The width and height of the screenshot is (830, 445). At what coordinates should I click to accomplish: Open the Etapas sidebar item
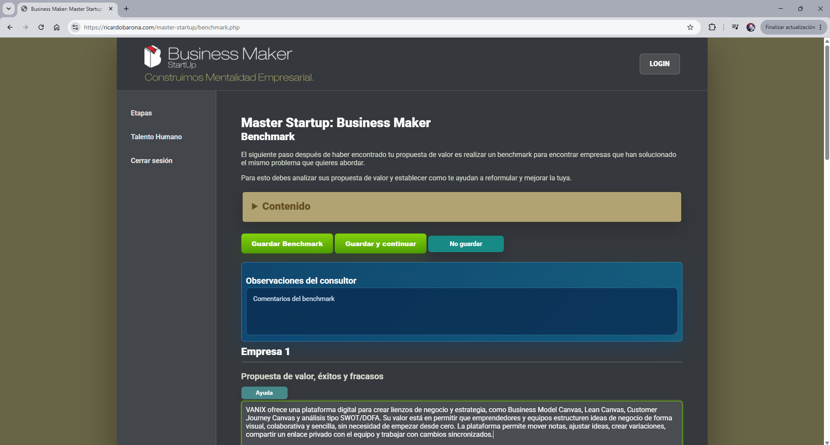[141, 113]
